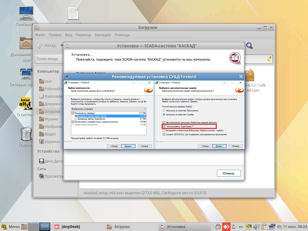308x231 pixels.
Task: Select 'Запускать в качестве Приложения' radio button
Action: click(x=164, y=111)
